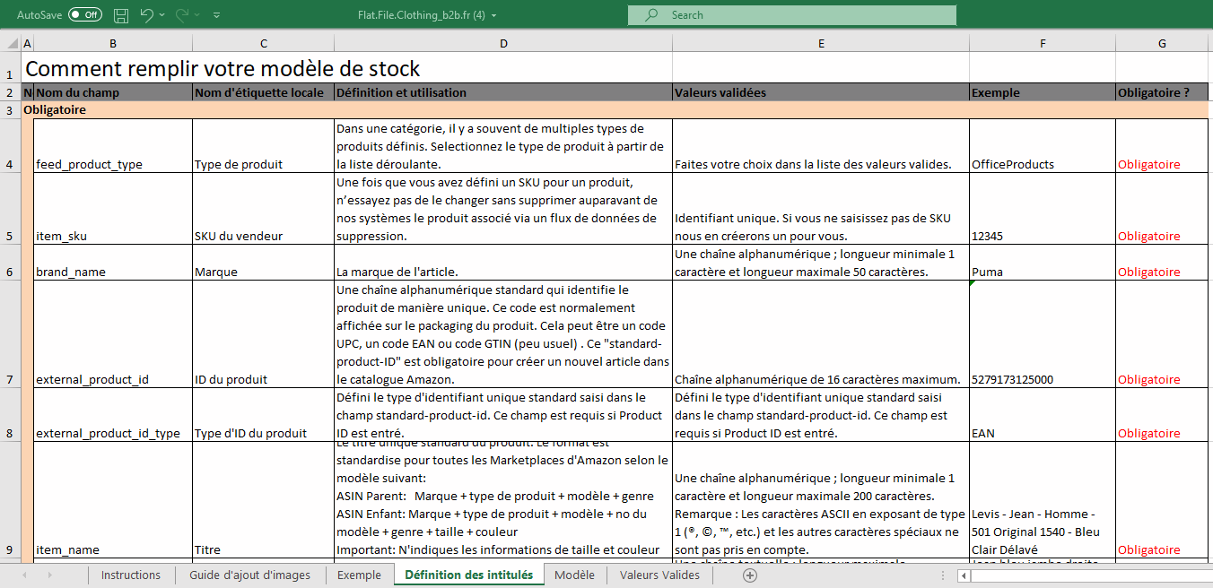Select row 7 header

pos(9,379)
